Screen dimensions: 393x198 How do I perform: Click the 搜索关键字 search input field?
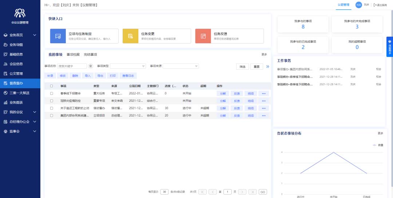[x=72, y=66]
